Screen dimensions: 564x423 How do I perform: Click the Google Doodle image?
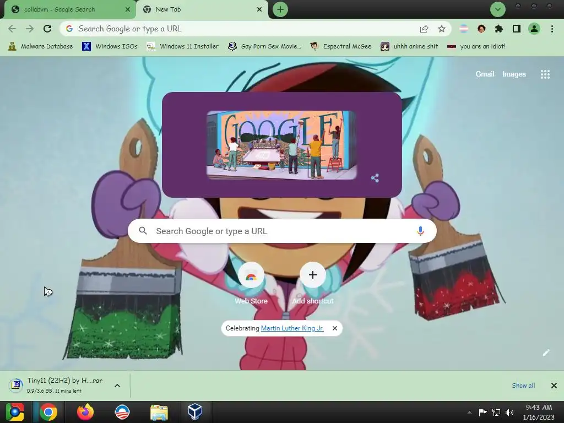[x=281, y=145]
